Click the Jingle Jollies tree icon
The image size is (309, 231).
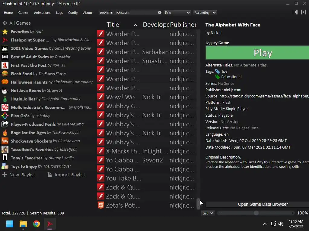tap(5, 99)
